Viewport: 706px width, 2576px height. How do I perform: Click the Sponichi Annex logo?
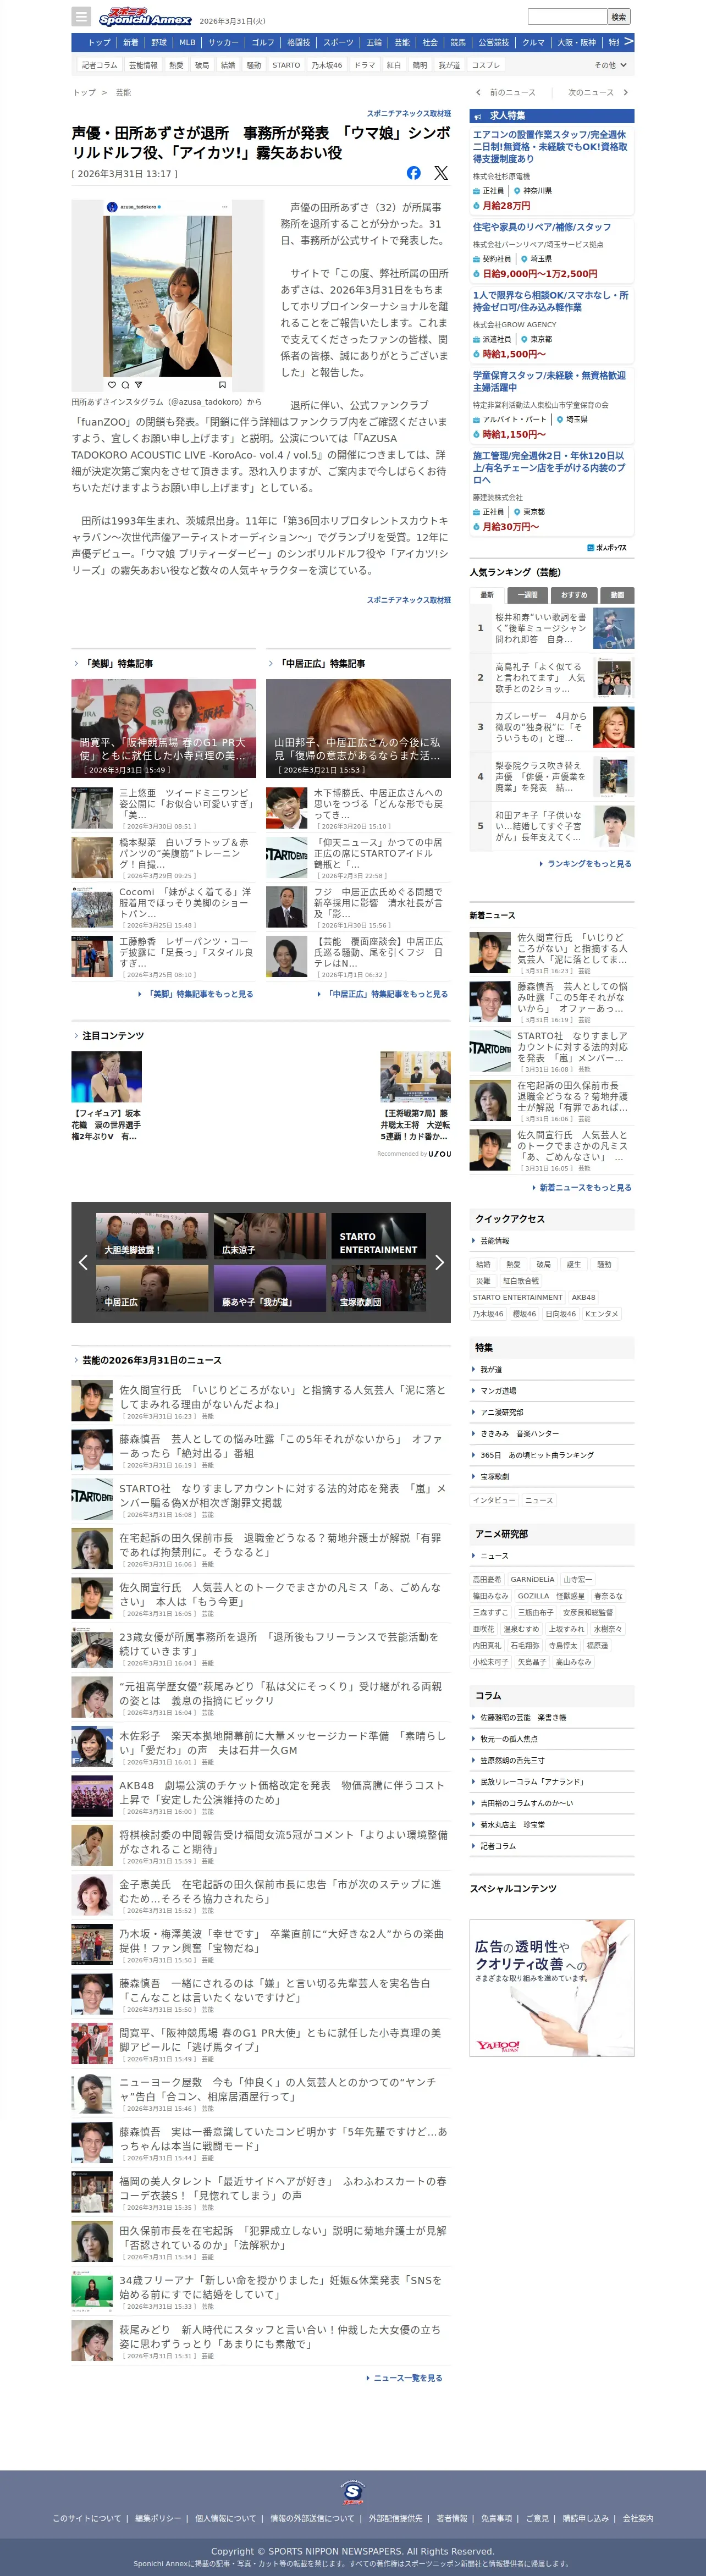pos(145,17)
